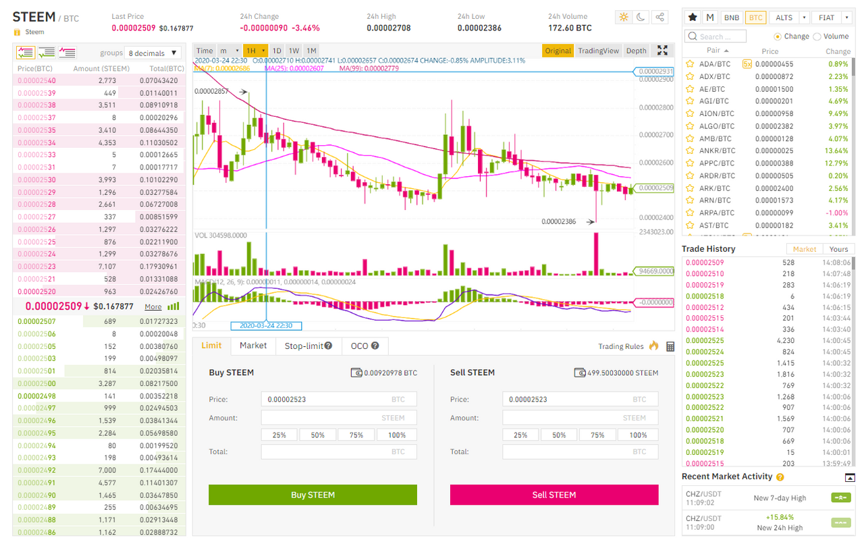The width and height of the screenshot is (864, 542).
Task: Switch to the Limit order tab
Action: tap(211, 346)
